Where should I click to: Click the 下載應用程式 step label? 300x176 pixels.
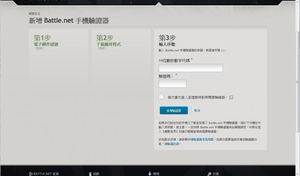point(109,44)
